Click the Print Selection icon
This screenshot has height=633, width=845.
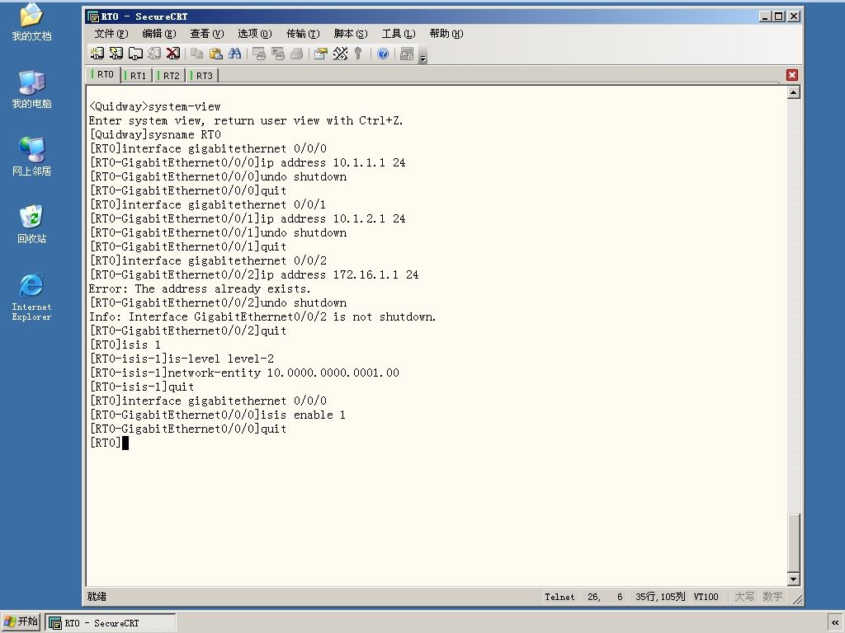click(x=278, y=54)
